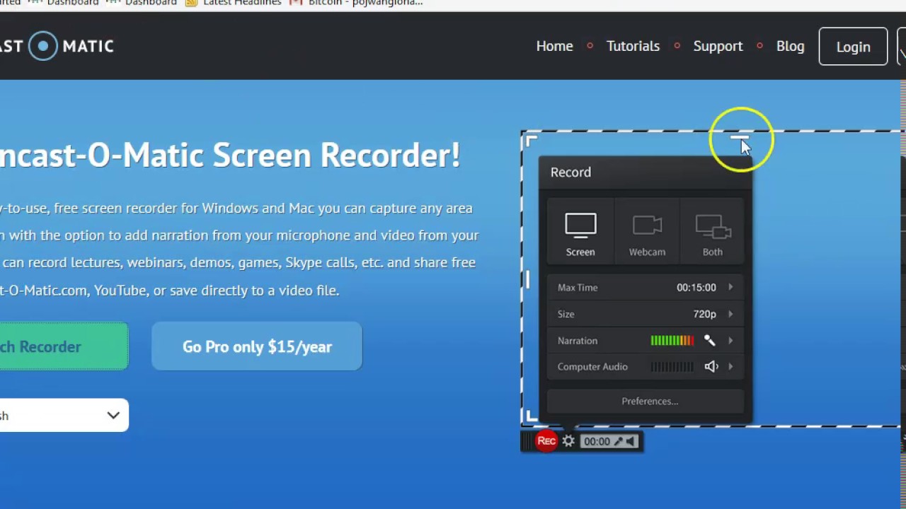Go to Tutorials

click(x=633, y=46)
